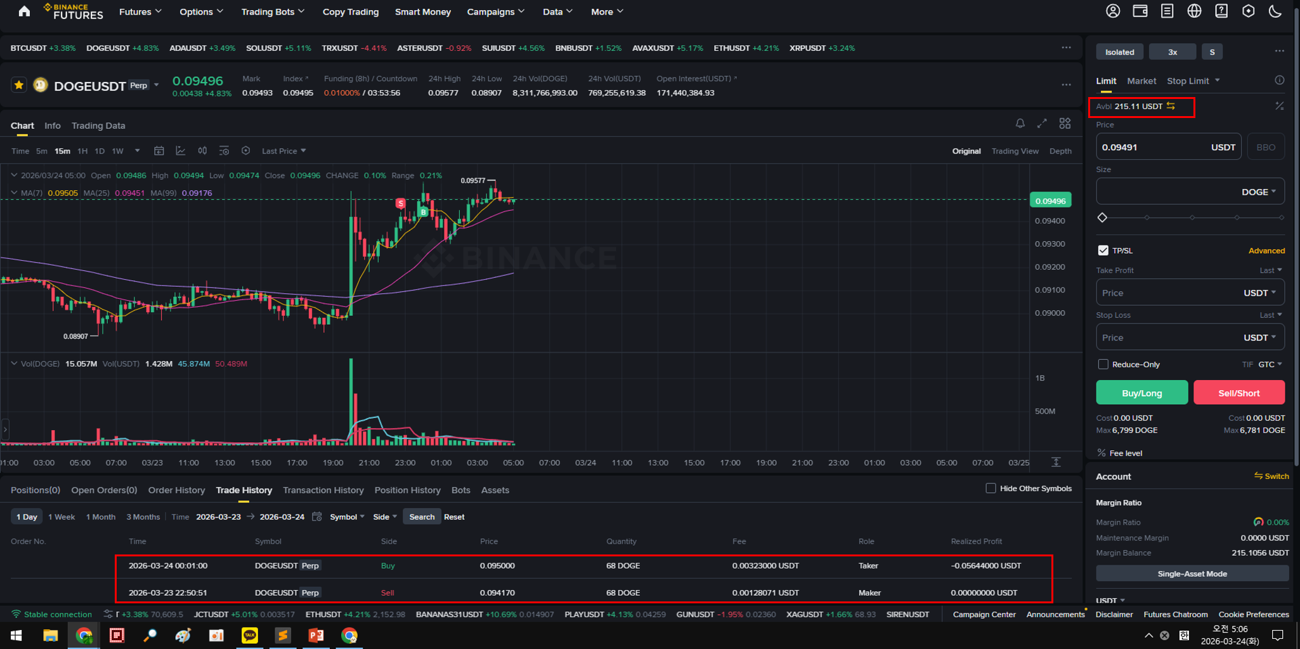Open the Windows Start button
This screenshot has height=649, width=1300.
[x=16, y=635]
